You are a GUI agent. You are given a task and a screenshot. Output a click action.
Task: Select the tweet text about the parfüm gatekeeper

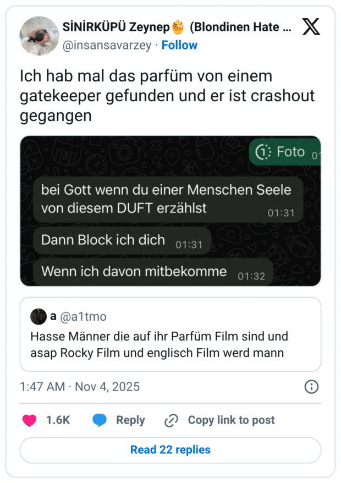tap(165, 95)
